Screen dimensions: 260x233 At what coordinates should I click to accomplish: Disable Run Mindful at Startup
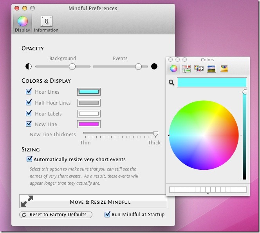click(107, 214)
